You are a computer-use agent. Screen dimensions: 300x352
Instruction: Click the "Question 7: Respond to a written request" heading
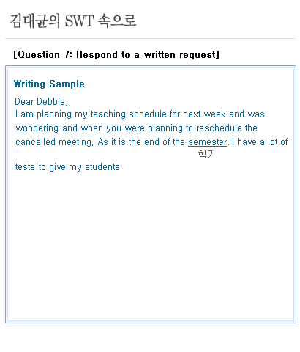coord(116,54)
